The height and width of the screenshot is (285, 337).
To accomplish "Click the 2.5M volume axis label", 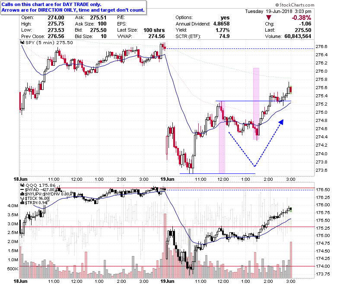I will [x=13, y=233].
